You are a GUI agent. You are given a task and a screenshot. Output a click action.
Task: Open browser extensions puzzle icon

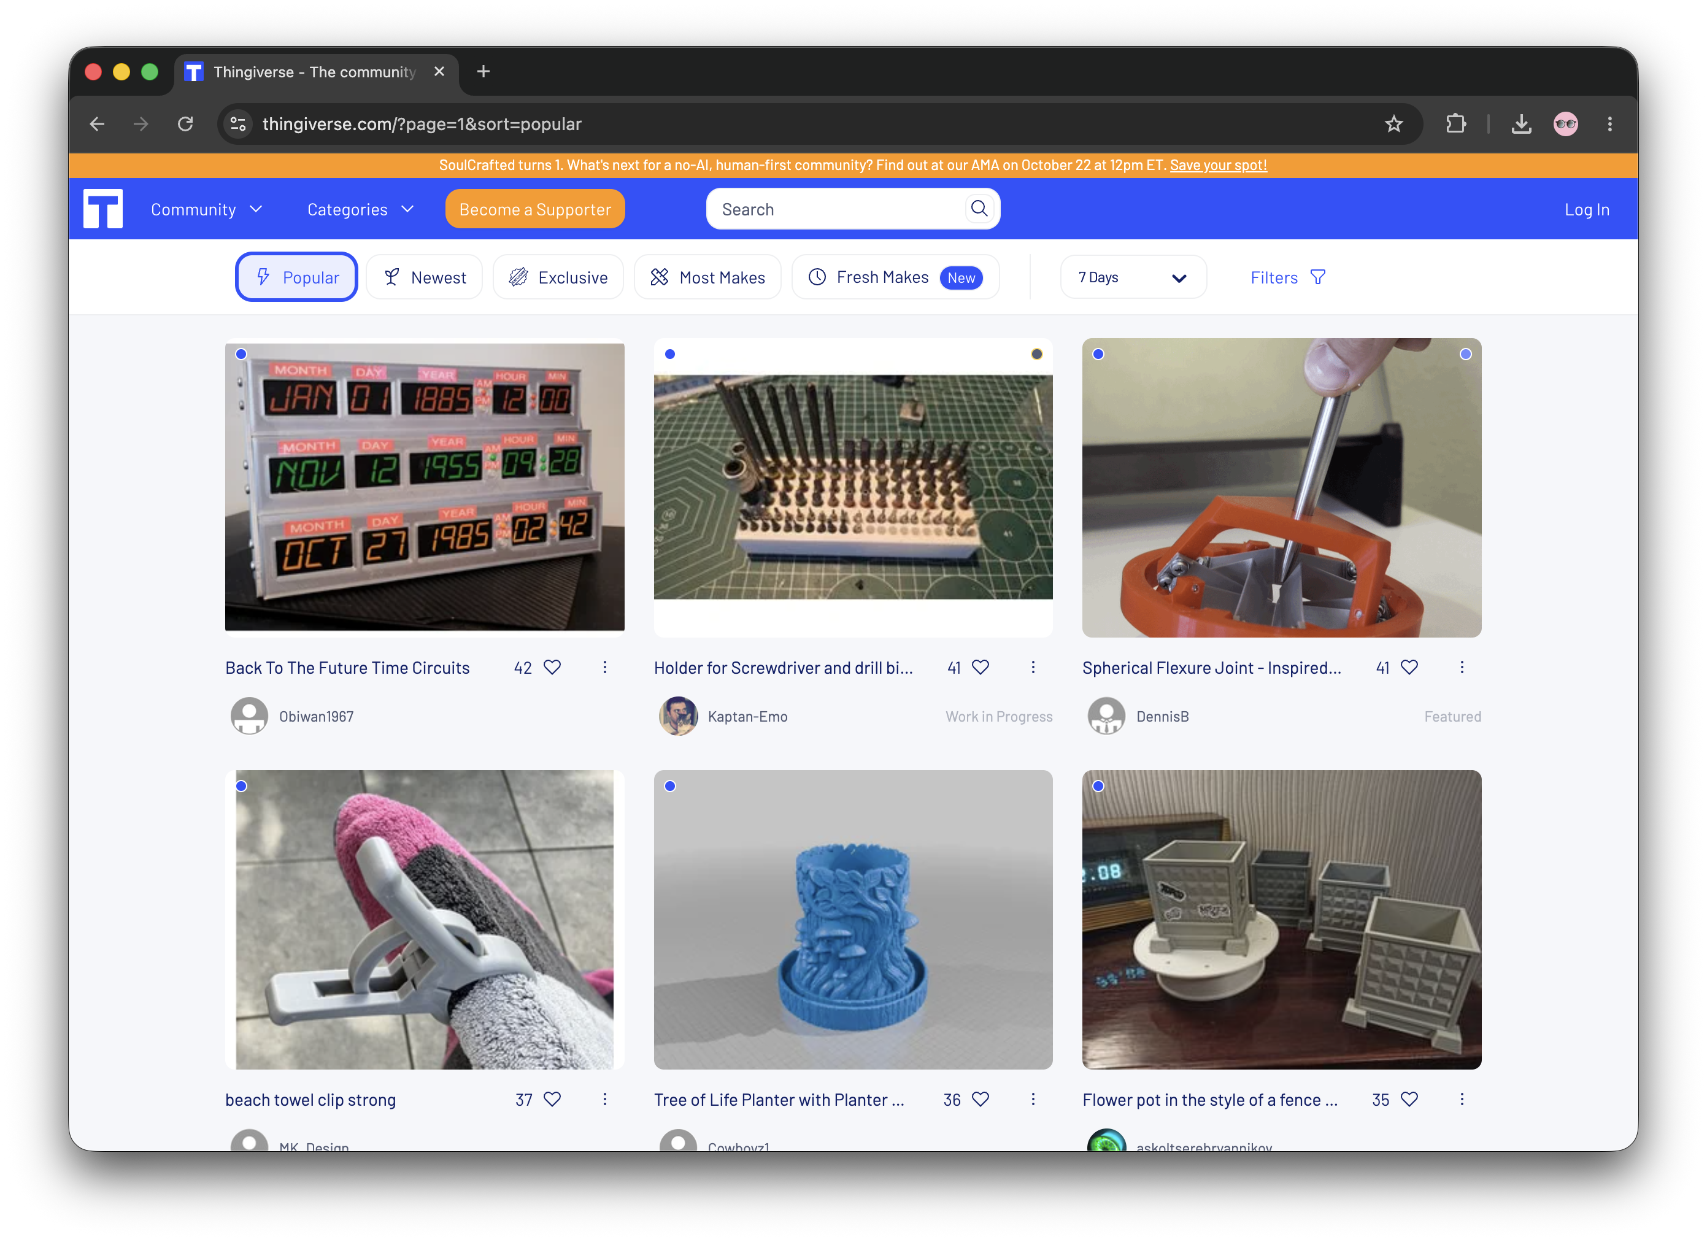click(1457, 123)
